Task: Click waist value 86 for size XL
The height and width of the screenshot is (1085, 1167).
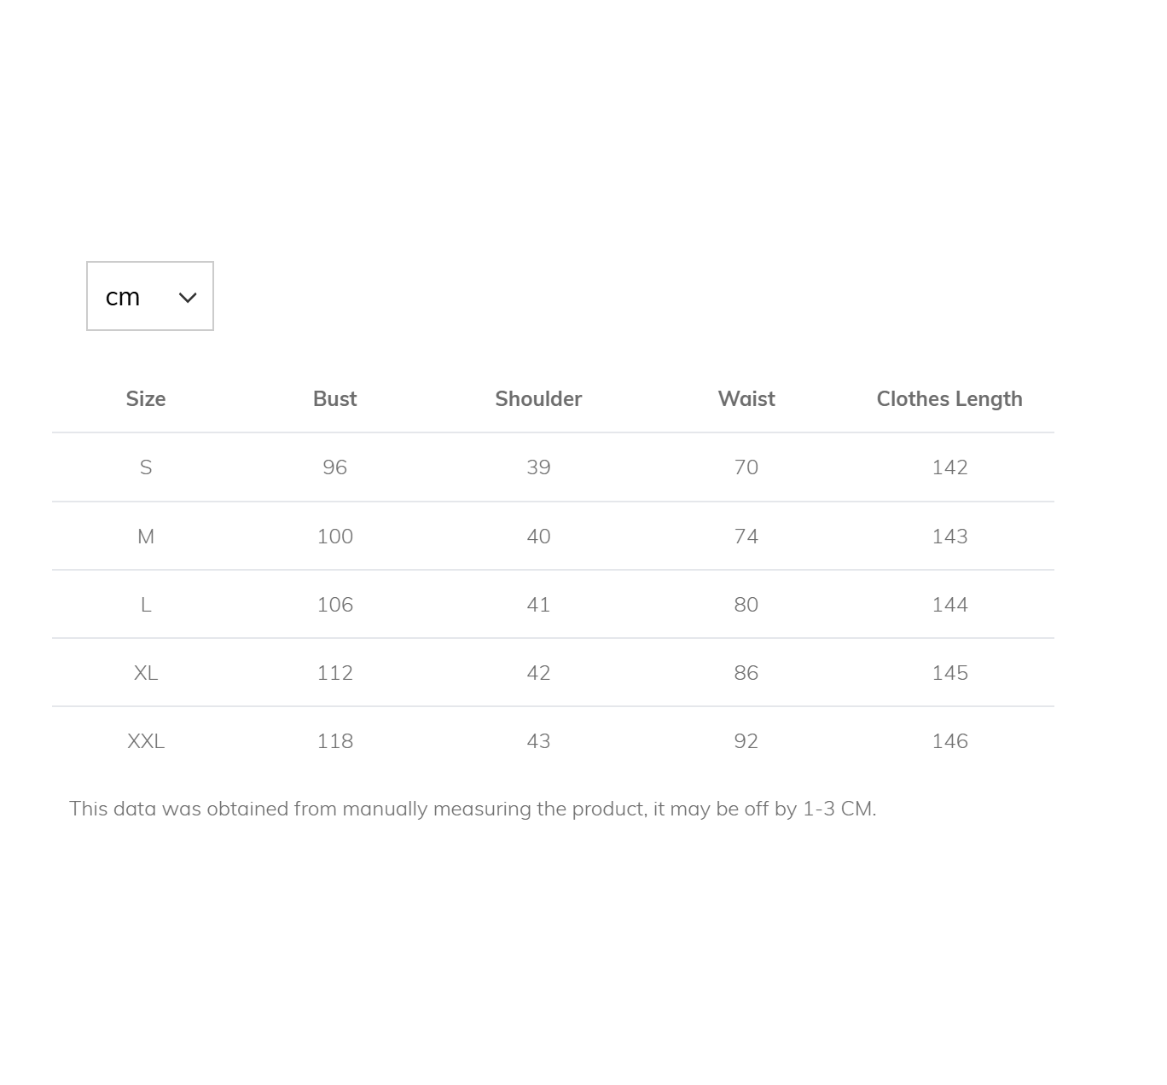Action: click(746, 673)
